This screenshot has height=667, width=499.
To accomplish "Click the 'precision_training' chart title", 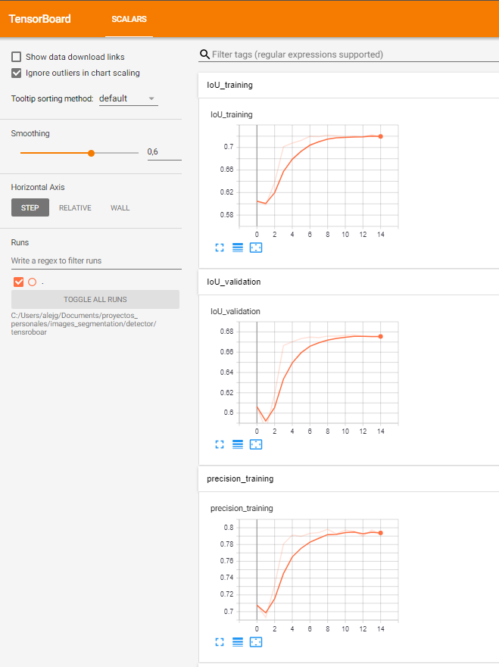I will 242,508.
